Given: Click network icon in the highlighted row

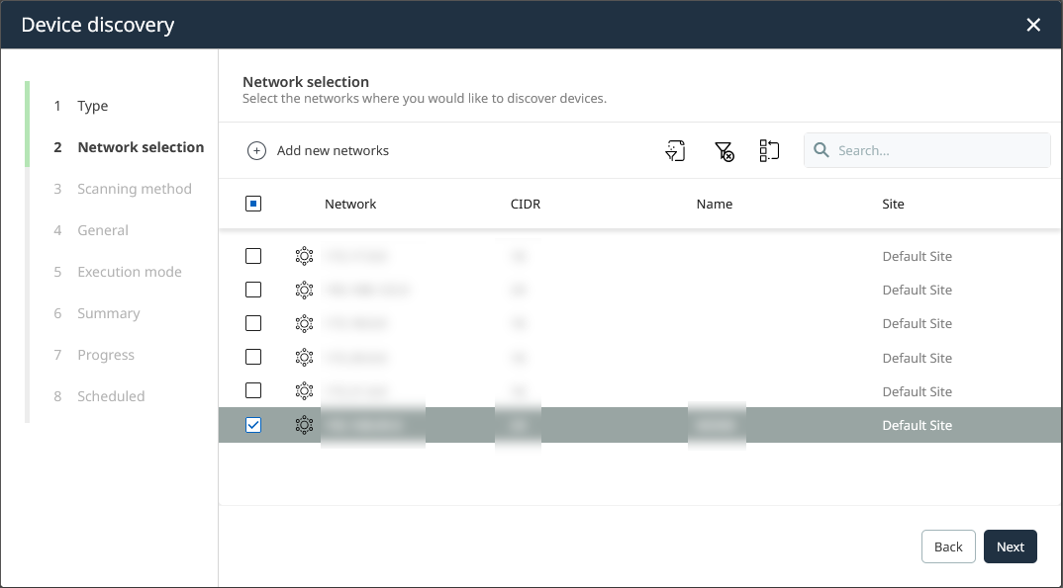Looking at the screenshot, I should [x=304, y=425].
